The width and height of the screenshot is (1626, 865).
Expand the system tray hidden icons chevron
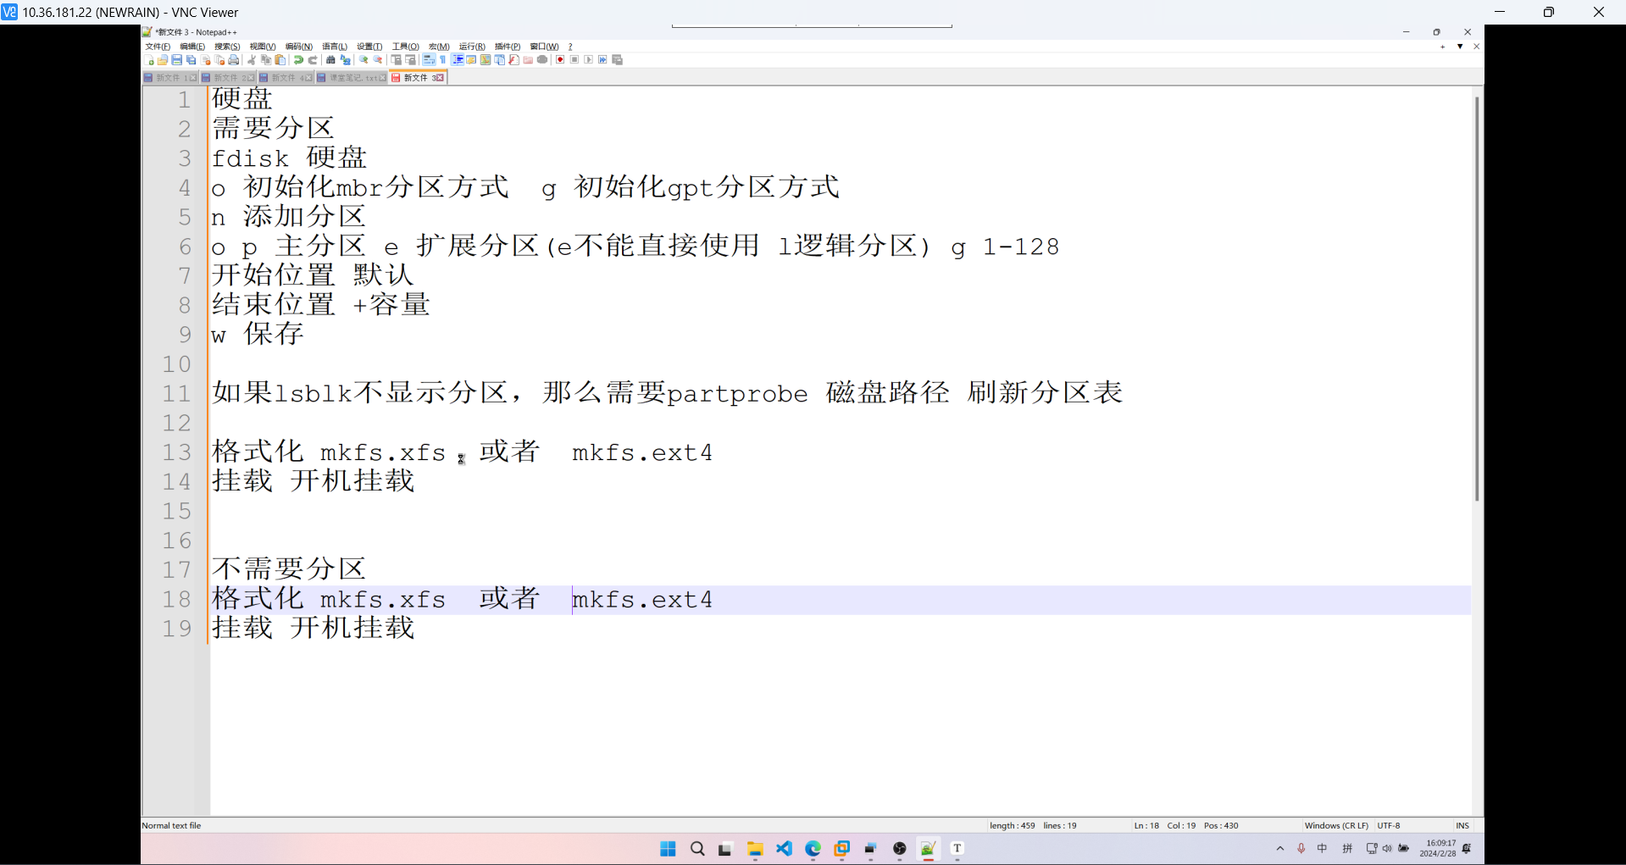1280,848
